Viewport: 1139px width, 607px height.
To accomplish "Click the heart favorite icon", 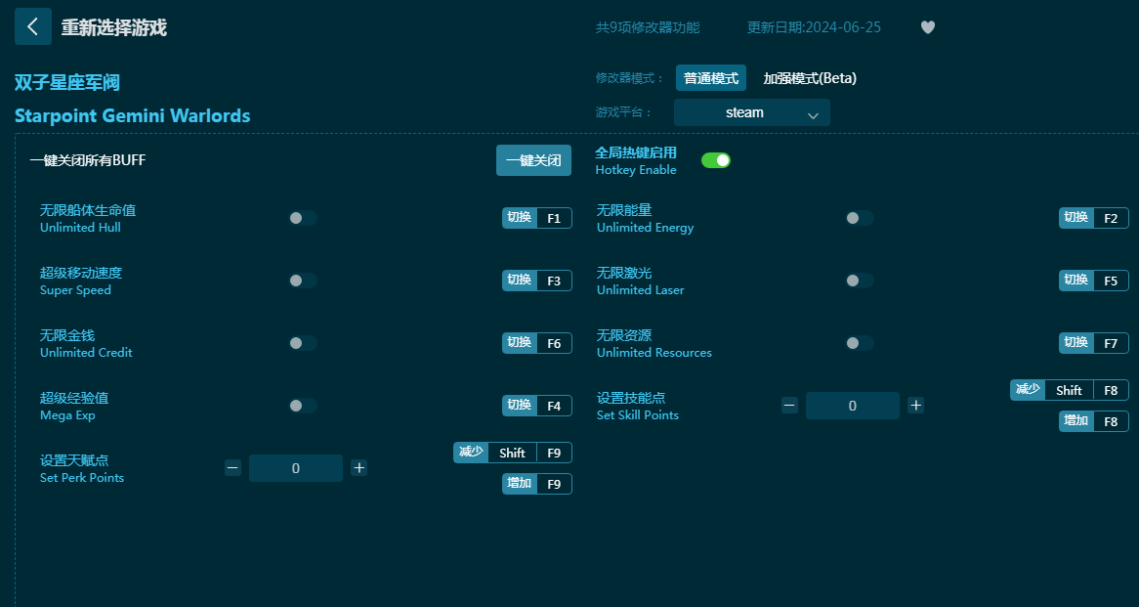I will click(928, 27).
